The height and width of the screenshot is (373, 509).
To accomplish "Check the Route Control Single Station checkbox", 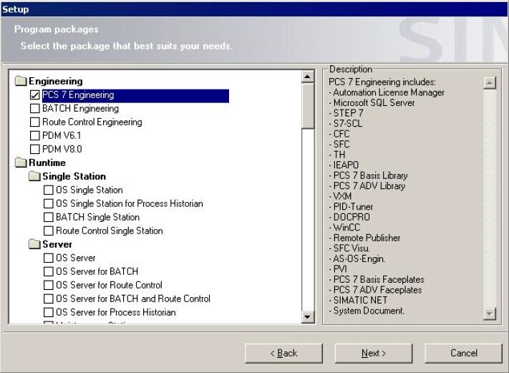I will (49, 231).
